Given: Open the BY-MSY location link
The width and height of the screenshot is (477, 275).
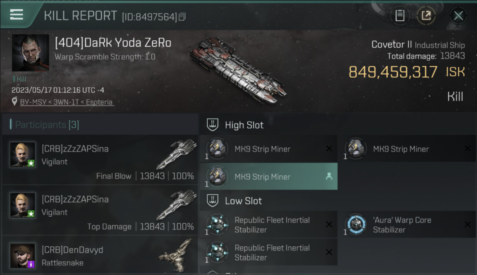Looking at the screenshot, I should 66,102.
